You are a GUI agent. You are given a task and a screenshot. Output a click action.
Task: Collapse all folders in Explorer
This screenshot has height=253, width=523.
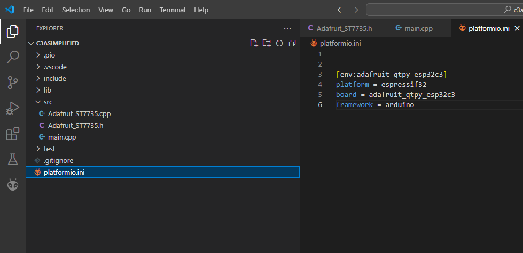click(x=292, y=43)
